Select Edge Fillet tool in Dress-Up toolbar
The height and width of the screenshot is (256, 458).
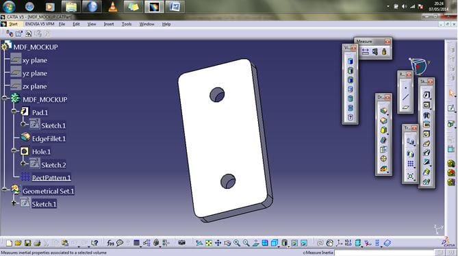pyautogui.click(x=383, y=111)
